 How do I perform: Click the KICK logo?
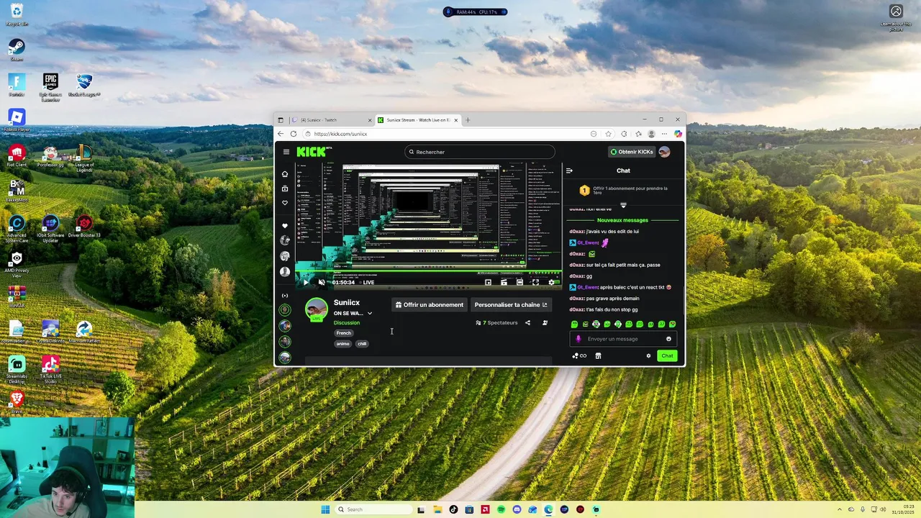point(313,152)
